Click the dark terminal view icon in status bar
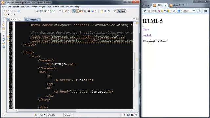The height and width of the screenshot is (118, 210). coord(132,115)
